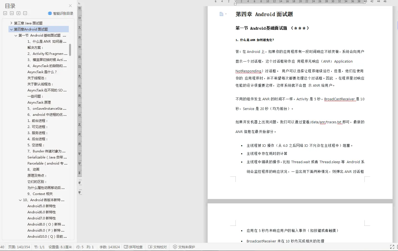Click heading 第一节 Android基础面试题 in document
398x251 pixels.
261,28
